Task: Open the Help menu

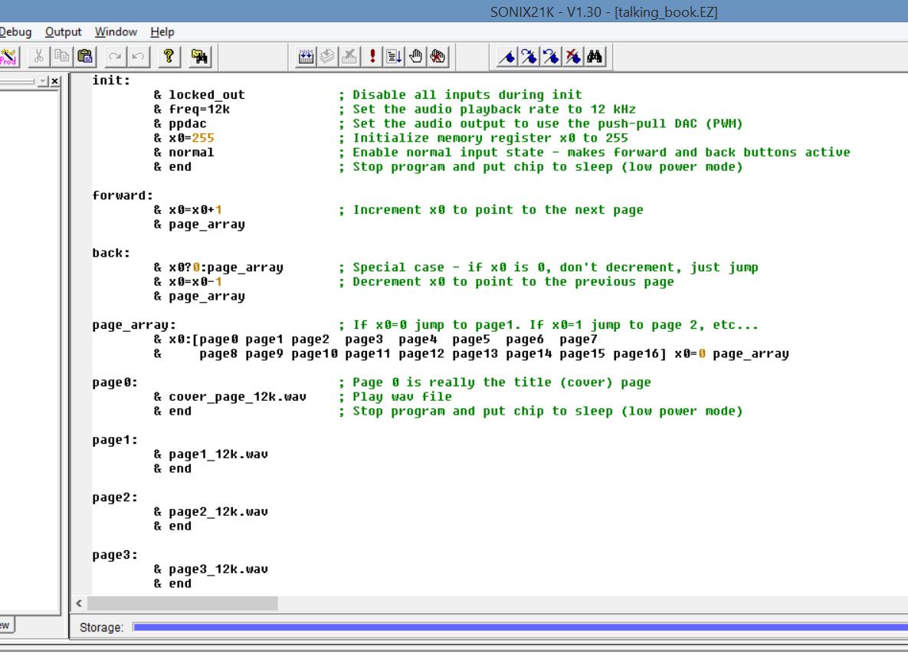Action: pos(162,32)
